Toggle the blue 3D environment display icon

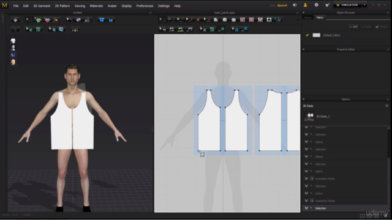tap(13, 54)
